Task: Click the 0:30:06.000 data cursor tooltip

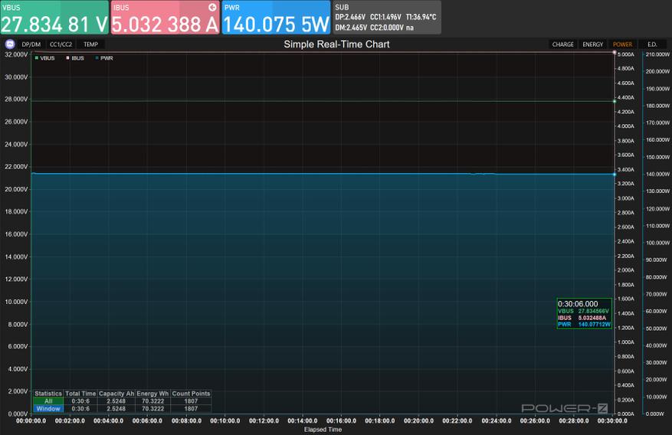Action: click(x=584, y=313)
